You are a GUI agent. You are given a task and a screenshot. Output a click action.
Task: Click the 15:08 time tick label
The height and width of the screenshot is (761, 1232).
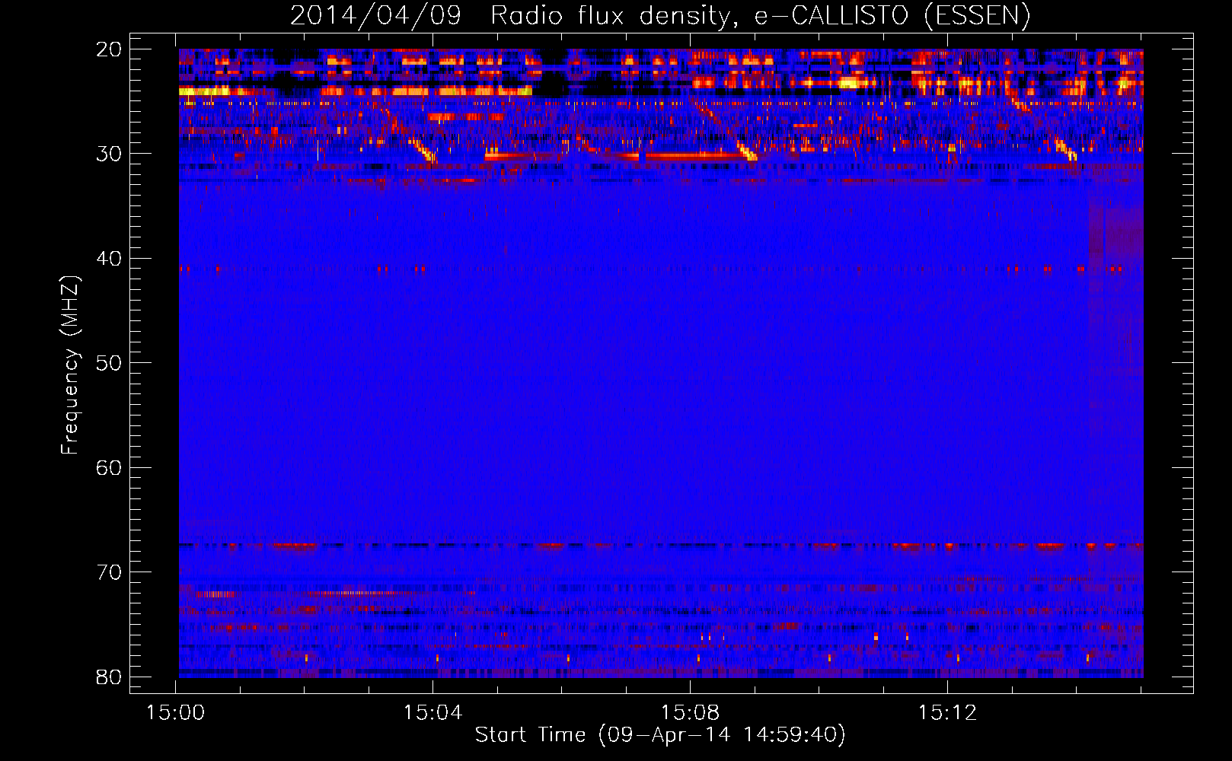pos(690,713)
